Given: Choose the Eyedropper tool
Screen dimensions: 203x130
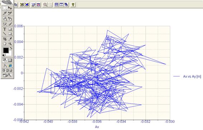Looking at the screenshot, I should coord(10,39).
